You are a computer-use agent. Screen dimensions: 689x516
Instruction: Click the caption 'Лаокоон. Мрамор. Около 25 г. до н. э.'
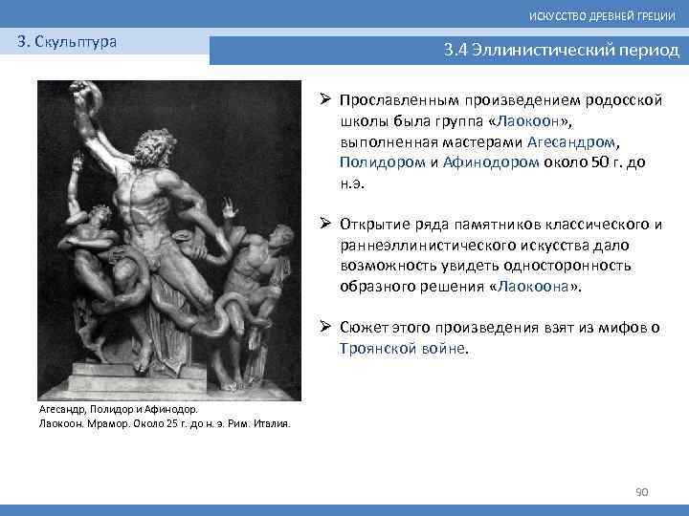[x=131, y=424]
